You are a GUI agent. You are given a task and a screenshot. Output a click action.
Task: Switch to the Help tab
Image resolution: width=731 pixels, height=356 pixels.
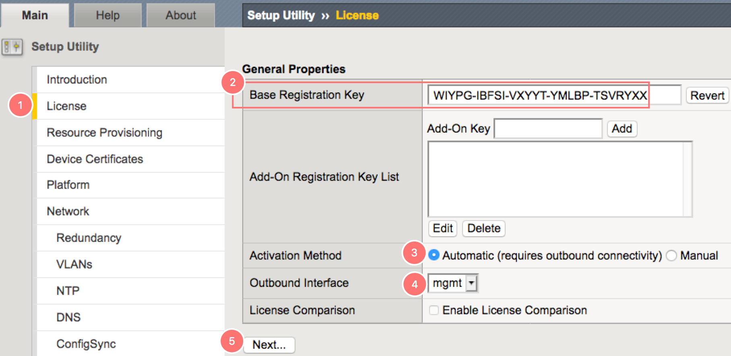pyautogui.click(x=107, y=15)
